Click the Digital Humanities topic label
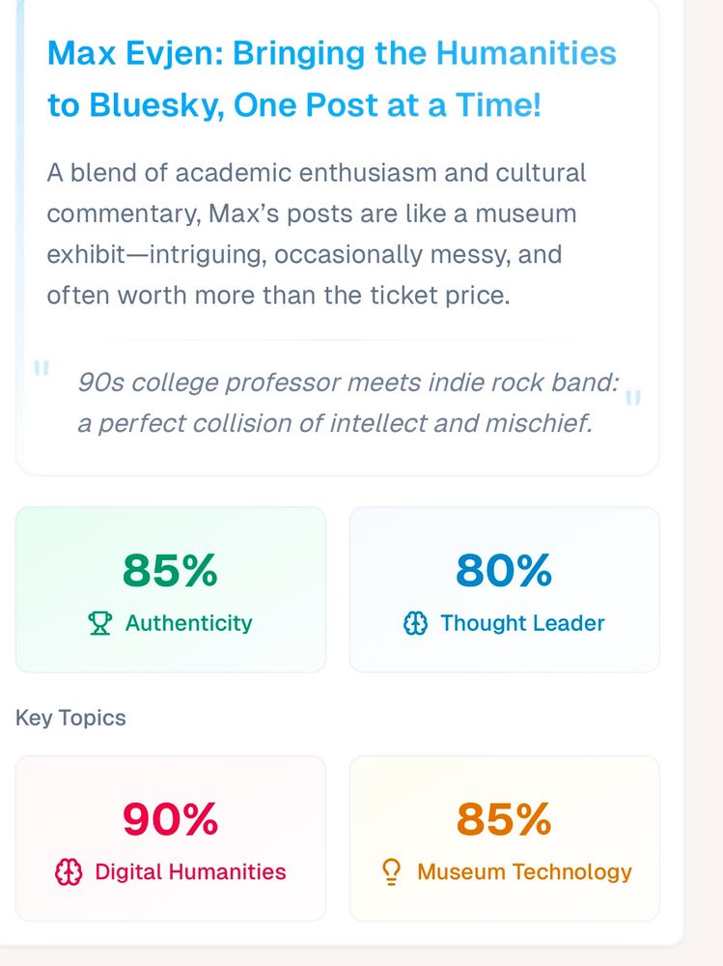The height and width of the screenshot is (966, 723). pyautogui.click(x=190, y=872)
